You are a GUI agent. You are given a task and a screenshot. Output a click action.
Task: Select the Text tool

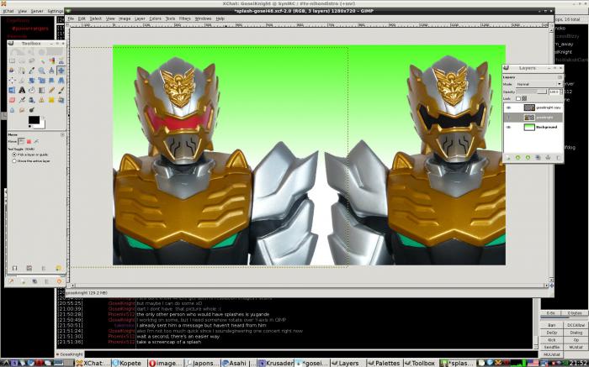pyautogui.click(x=22, y=90)
